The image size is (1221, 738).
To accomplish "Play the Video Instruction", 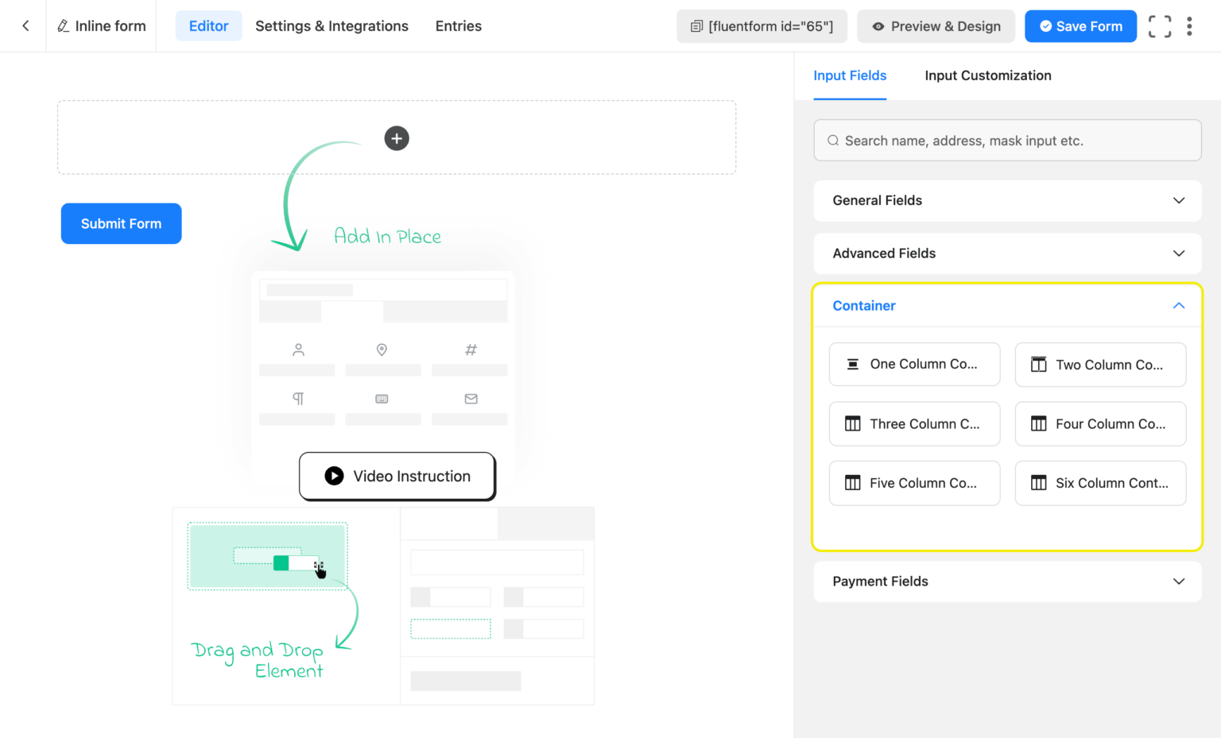I will click(397, 476).
